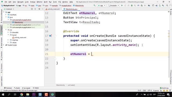
Task: Click the first smiley face icon in status bar
Action: 164,91
